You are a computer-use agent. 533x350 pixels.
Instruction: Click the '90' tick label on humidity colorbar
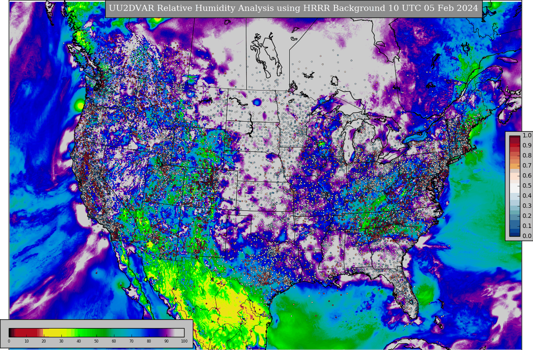(167, 341)
